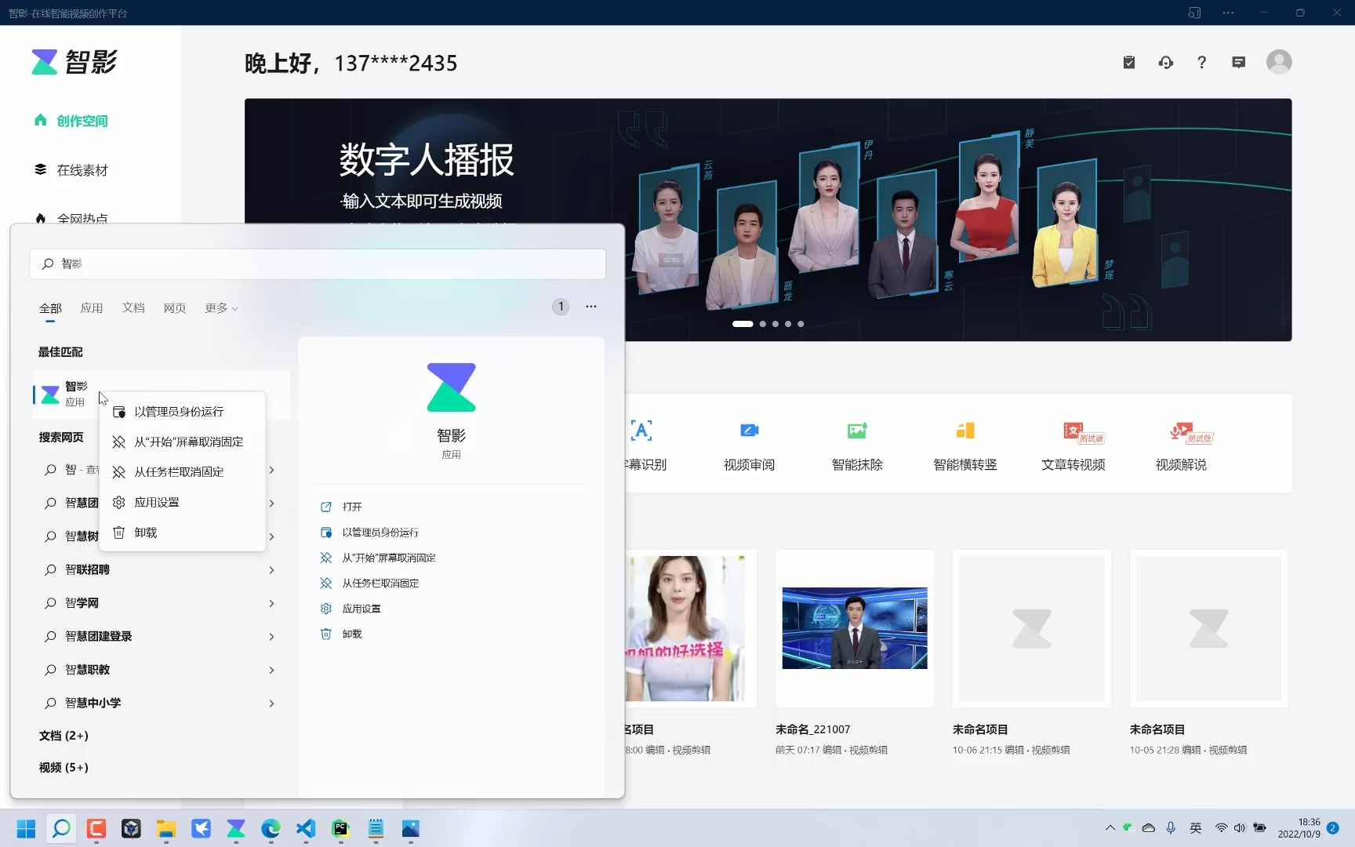Expand the chevron beside 智联招聘
The width and height of the screenshot is (1355, 847).
(271, 570)
